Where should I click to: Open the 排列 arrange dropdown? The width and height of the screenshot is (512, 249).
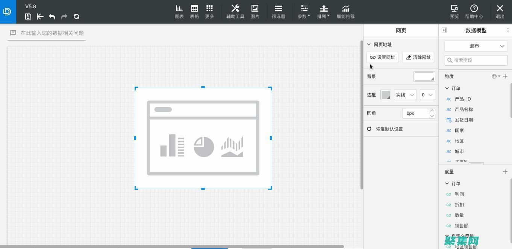(323, 12)
